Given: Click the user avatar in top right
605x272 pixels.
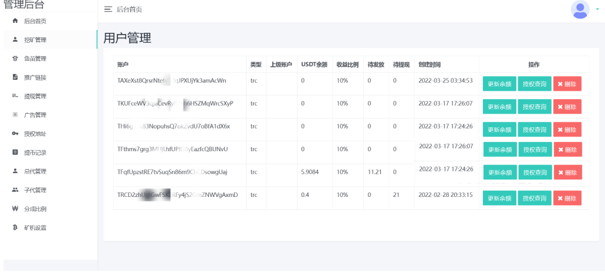Looking at the screenshot, I should pos(580,9).
